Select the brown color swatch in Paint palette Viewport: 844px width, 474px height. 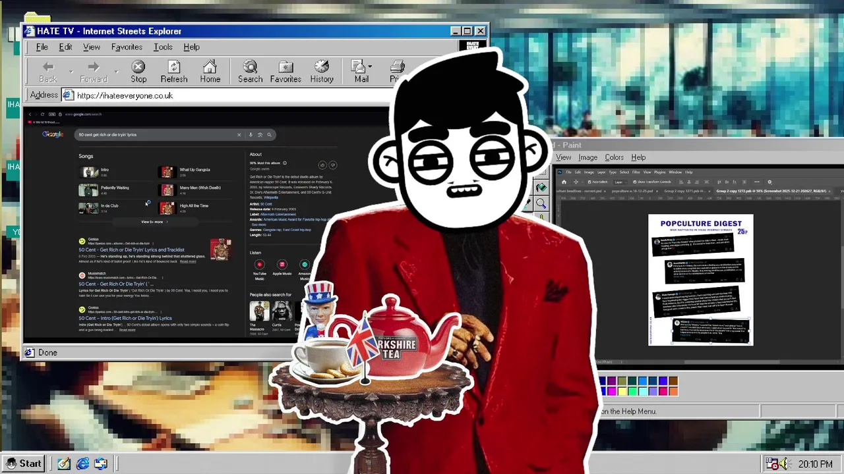tap(673, 381)
